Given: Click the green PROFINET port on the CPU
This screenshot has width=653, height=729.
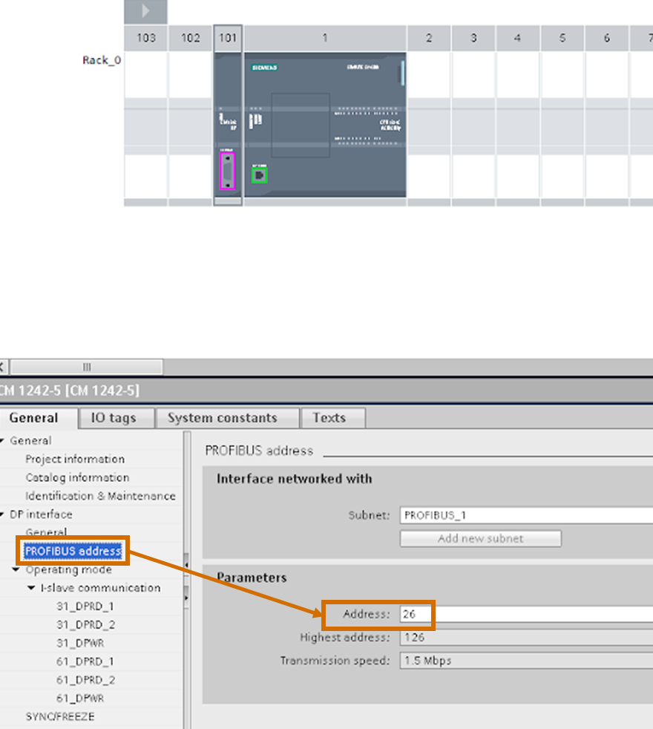Looking at the screenshot, I should [x=260, y=177].
